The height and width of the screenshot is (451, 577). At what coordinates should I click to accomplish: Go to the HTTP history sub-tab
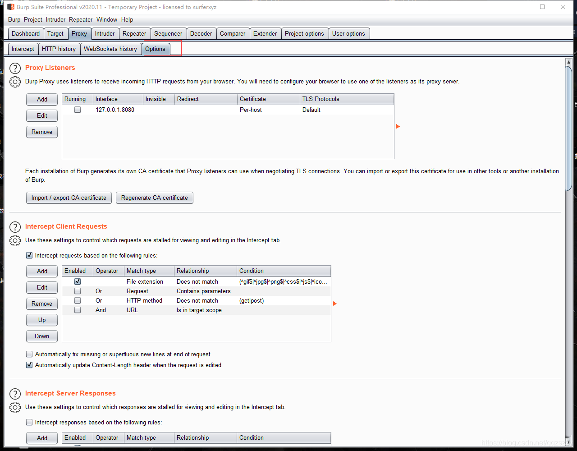(59, 49)
